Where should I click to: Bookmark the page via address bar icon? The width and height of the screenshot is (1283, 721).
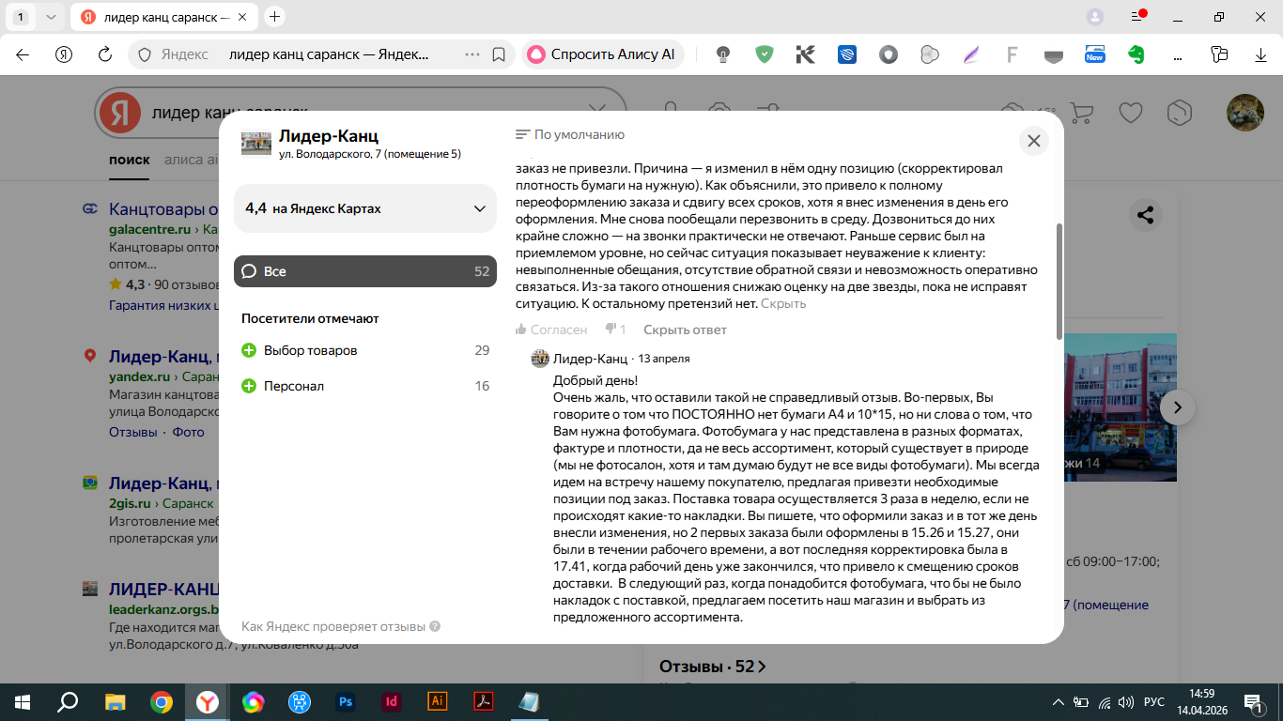[499, 54]
